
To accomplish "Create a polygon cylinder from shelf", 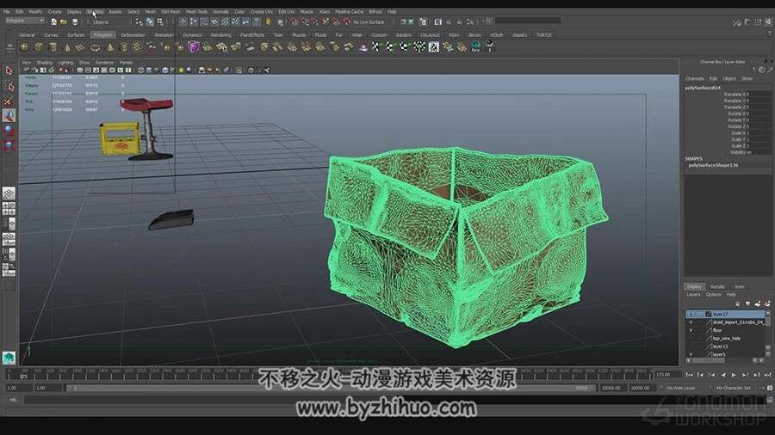I will [53, 47].
